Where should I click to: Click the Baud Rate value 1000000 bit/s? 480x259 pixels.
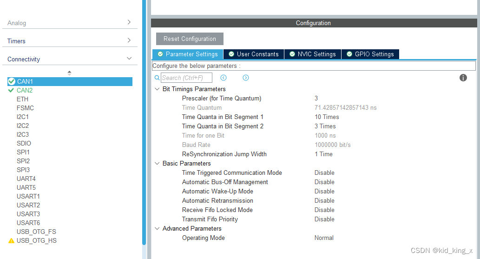pyautogui.click(x=332, y=145)
